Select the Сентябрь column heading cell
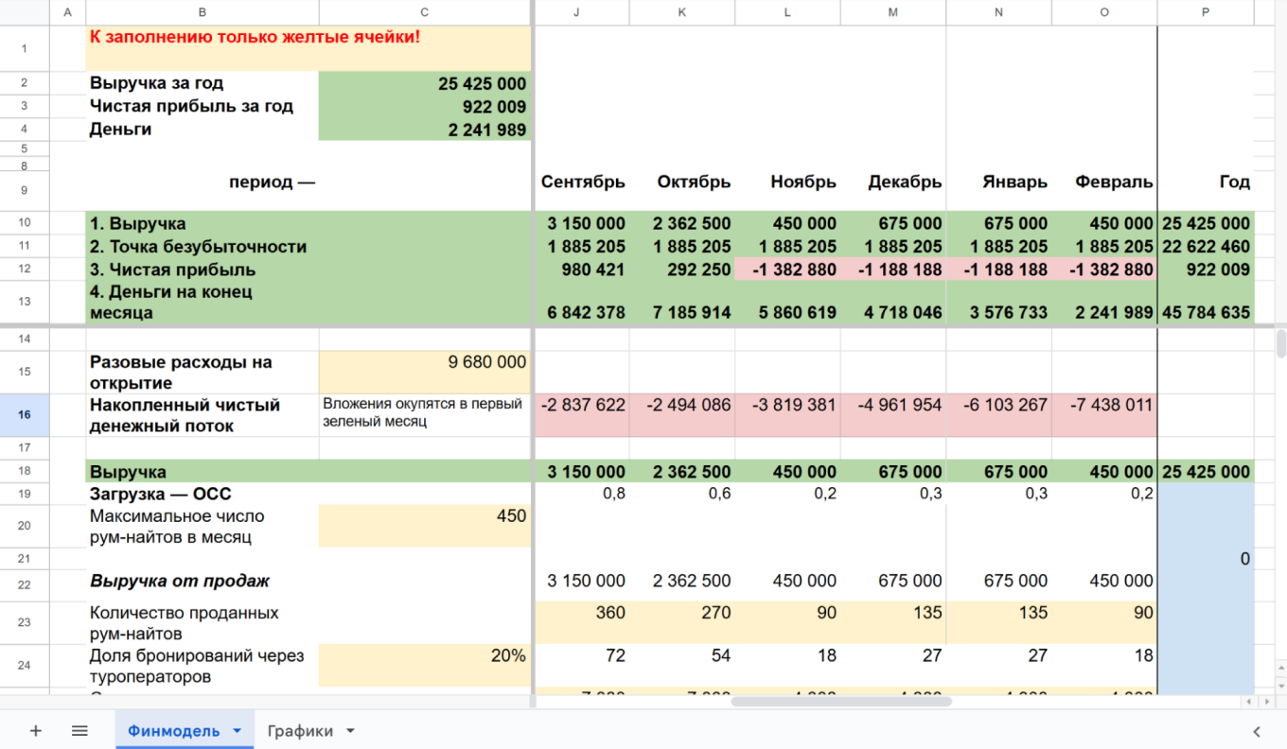Screen dimensions: 1287x749 pyautogui.click(x=583, y=183)
